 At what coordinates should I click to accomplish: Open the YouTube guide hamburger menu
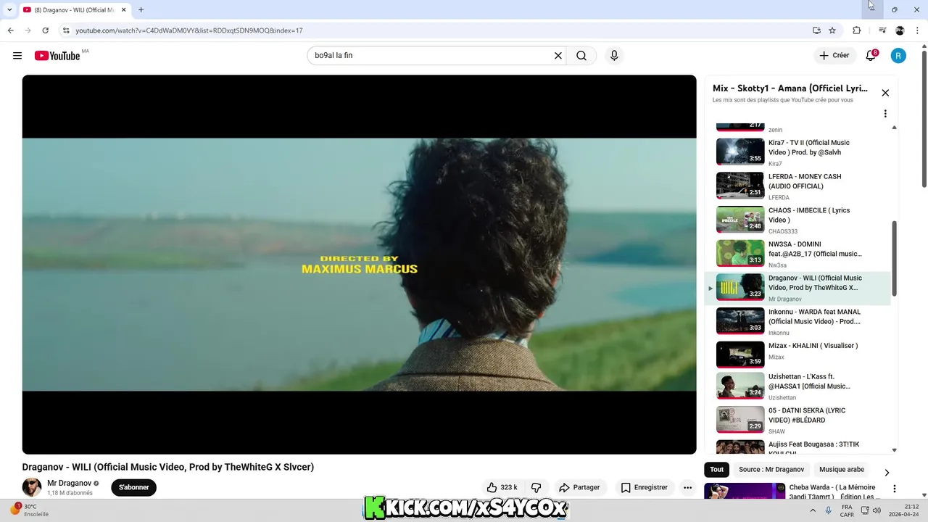[17, 56]
